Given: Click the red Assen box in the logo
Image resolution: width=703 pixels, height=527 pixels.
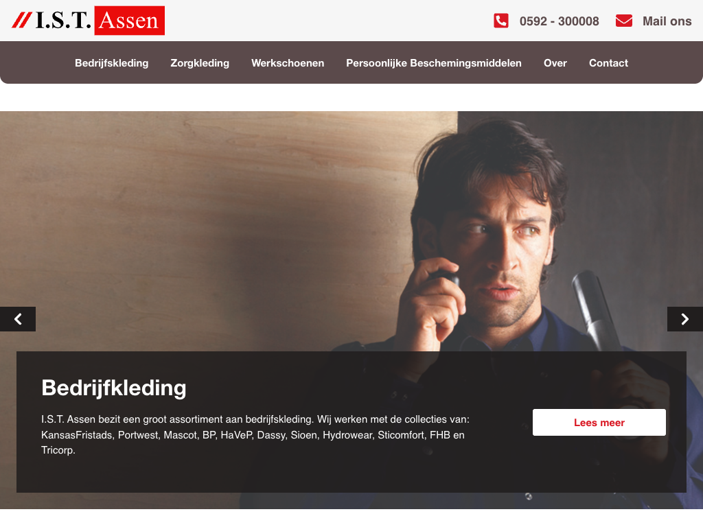Looking at the screenshot, I should click(x=130, y=21).
